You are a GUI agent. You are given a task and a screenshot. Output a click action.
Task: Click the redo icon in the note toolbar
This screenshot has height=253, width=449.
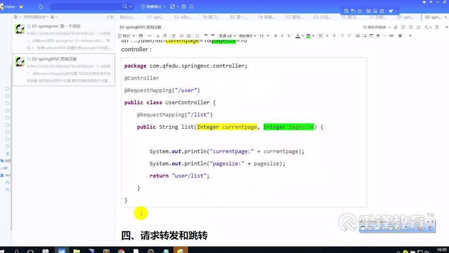[212, 35]
